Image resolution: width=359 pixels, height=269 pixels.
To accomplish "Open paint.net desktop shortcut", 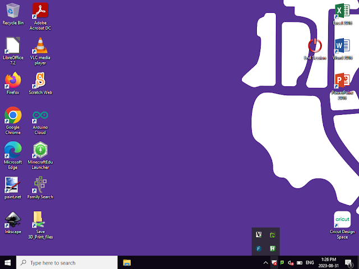I will (x=13, y=188).
